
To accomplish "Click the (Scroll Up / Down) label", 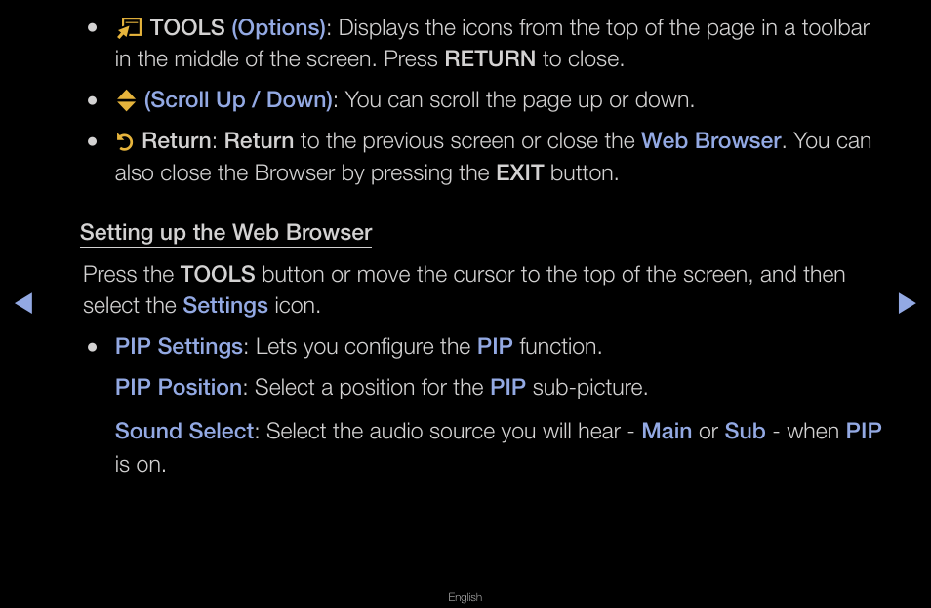I will tap(238, 100).
